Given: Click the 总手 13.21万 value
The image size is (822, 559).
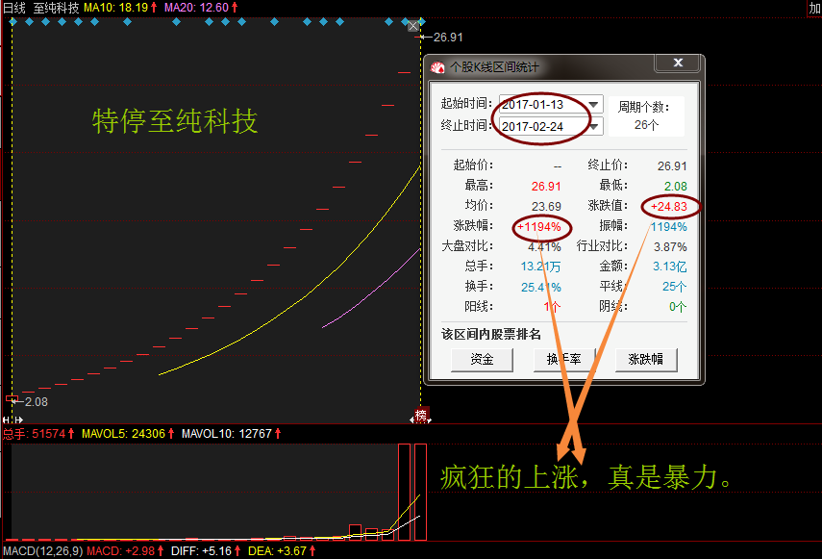Looking at the screenshot, I should click(x=540, y=267).
